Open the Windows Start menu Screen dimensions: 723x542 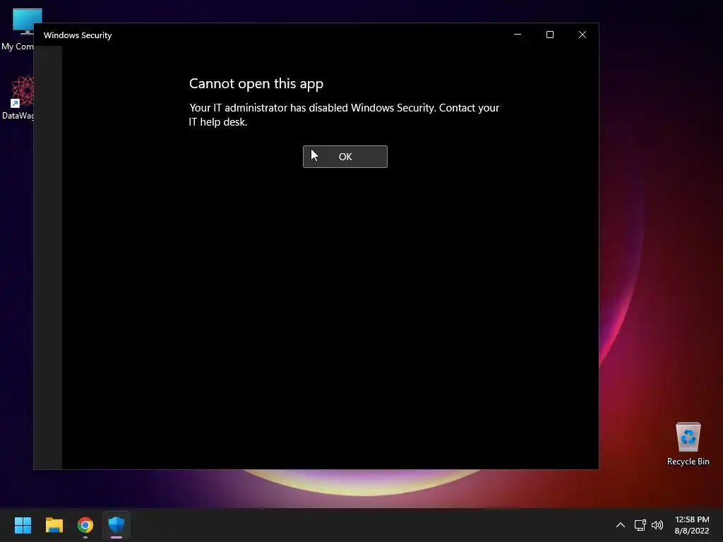23,525
